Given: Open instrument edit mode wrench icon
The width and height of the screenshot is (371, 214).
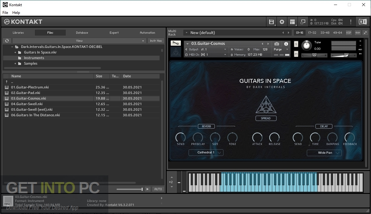Looking at the screenshot, I should click(x=176, y=43).
